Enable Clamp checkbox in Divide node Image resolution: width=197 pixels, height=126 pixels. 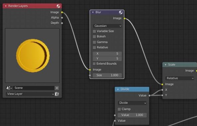(x=119, y=109)
